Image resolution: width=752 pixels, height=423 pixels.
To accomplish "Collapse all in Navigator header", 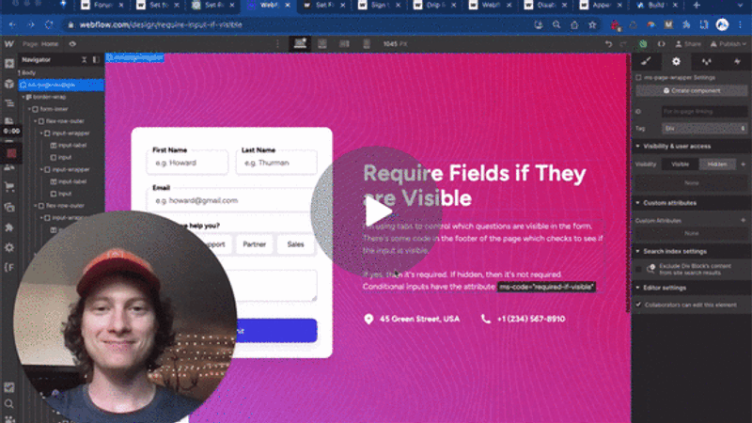I will pos(84,59).
